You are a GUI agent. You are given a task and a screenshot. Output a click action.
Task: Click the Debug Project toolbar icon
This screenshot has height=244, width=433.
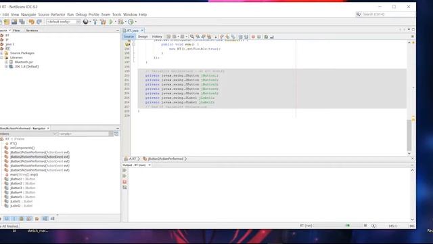click(120, 22)
